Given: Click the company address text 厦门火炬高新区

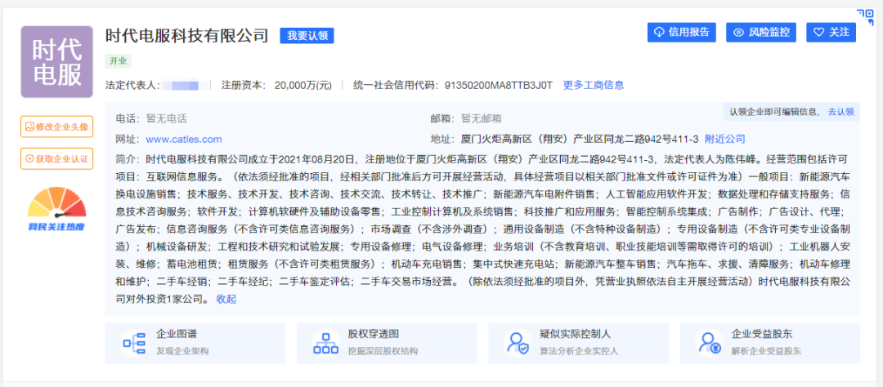Looking at the screenshot, I should click(580, 139).
